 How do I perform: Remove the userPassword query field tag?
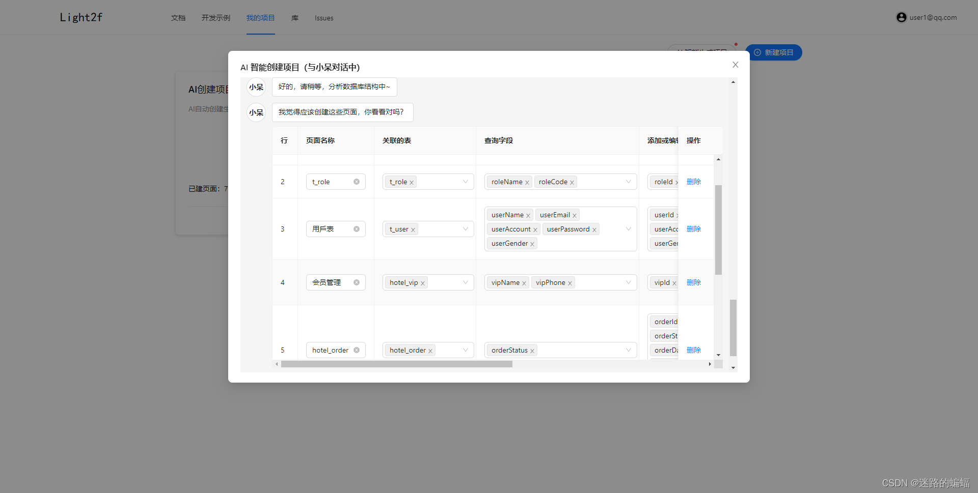594,229
